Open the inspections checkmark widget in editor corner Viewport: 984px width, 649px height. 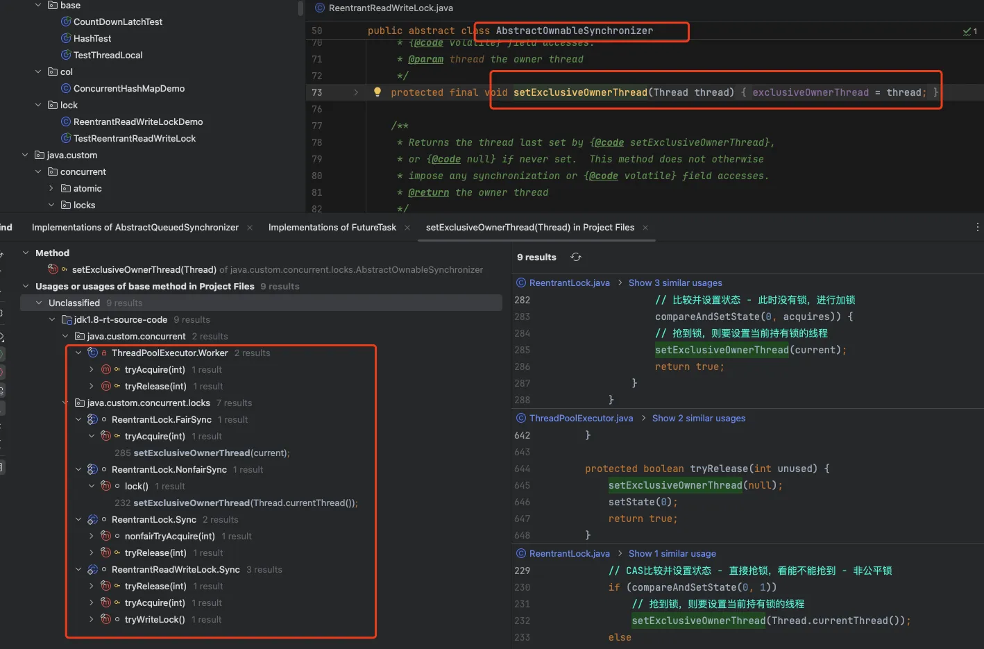click(x=970, y=31)
